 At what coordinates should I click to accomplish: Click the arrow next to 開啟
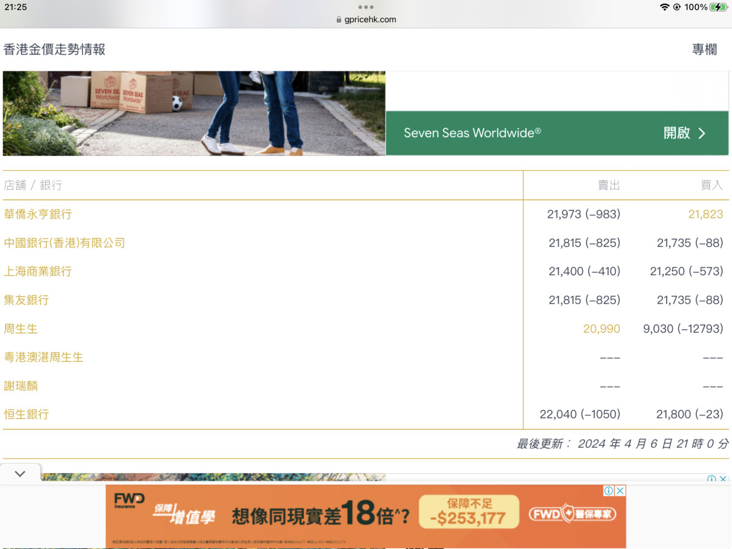click(701, 134)
